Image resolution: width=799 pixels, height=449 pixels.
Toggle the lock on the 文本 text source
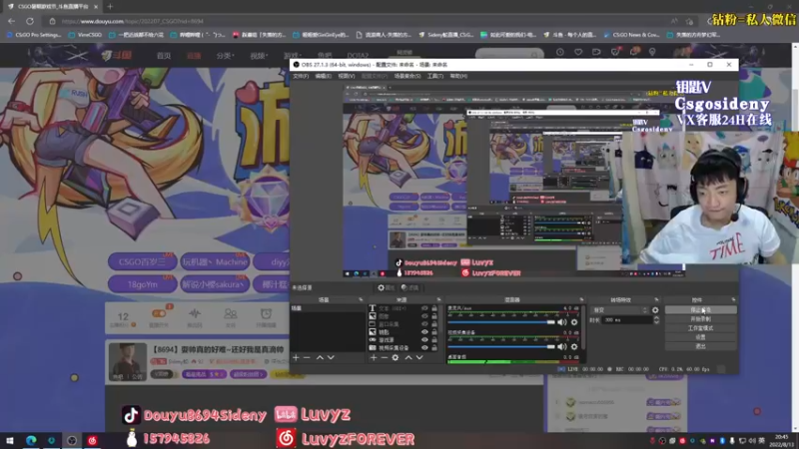(x=434, y=308)
